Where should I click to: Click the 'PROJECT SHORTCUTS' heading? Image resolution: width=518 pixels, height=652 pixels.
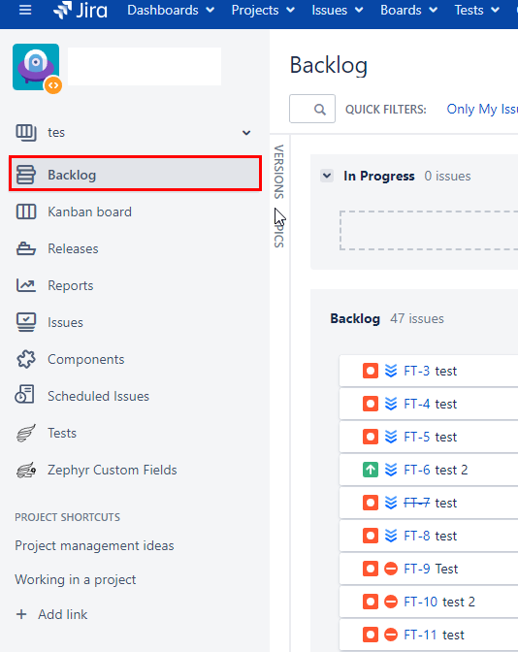pos(67,517)
